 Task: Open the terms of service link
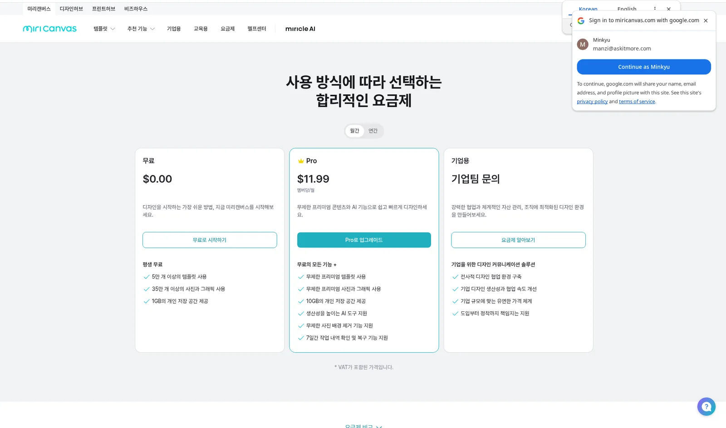(637, 102)
